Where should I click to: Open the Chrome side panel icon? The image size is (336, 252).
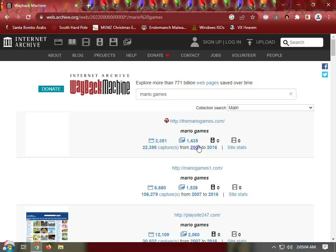click(x=308, y=17)
